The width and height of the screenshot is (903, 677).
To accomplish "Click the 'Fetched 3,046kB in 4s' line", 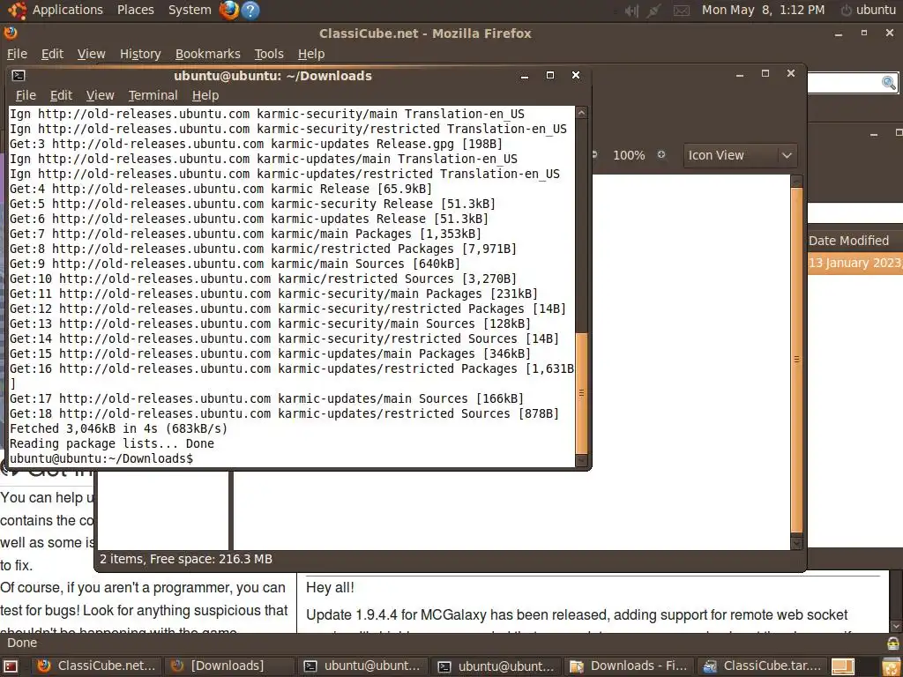I will coord(119,429).
